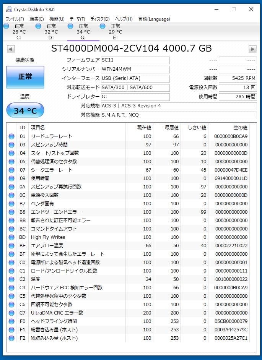262x360 pixels.
Task: Click the 5425 RPM rotation field
Action: 238,78
